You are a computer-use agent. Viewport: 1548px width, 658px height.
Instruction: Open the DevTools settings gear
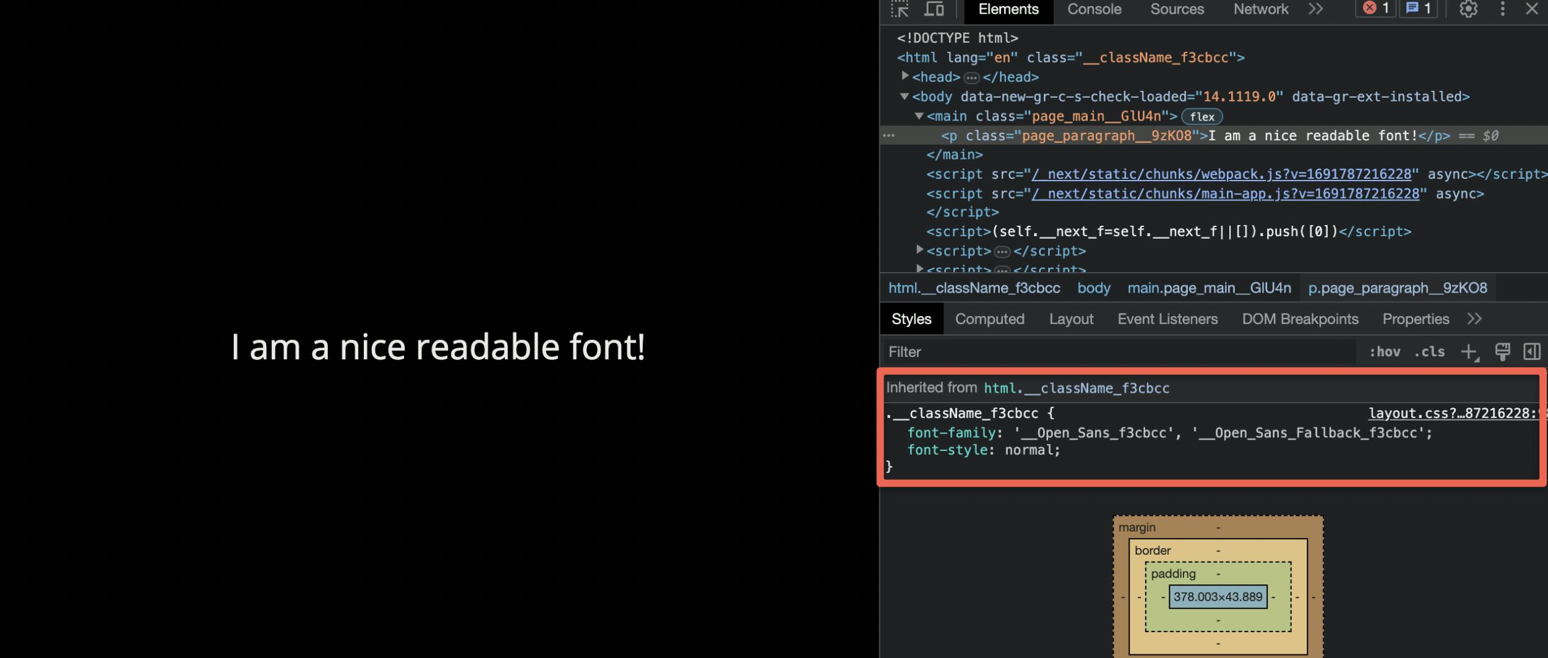pyautogui.click(x=1468, y=9)
